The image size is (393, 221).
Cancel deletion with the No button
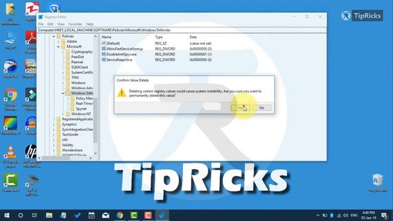(262, 108)
